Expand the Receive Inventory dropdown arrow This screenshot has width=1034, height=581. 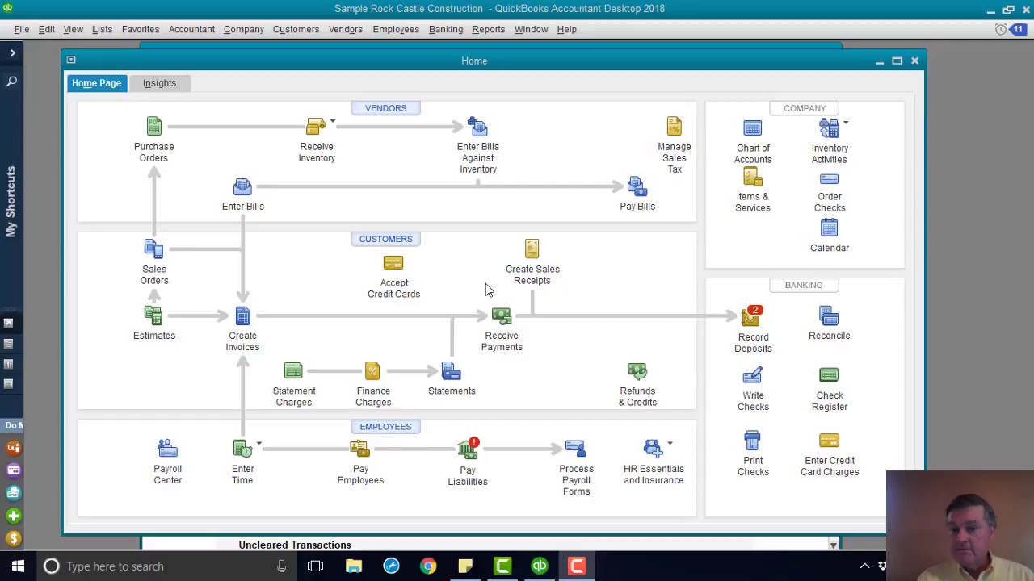[x=332, y=122]
